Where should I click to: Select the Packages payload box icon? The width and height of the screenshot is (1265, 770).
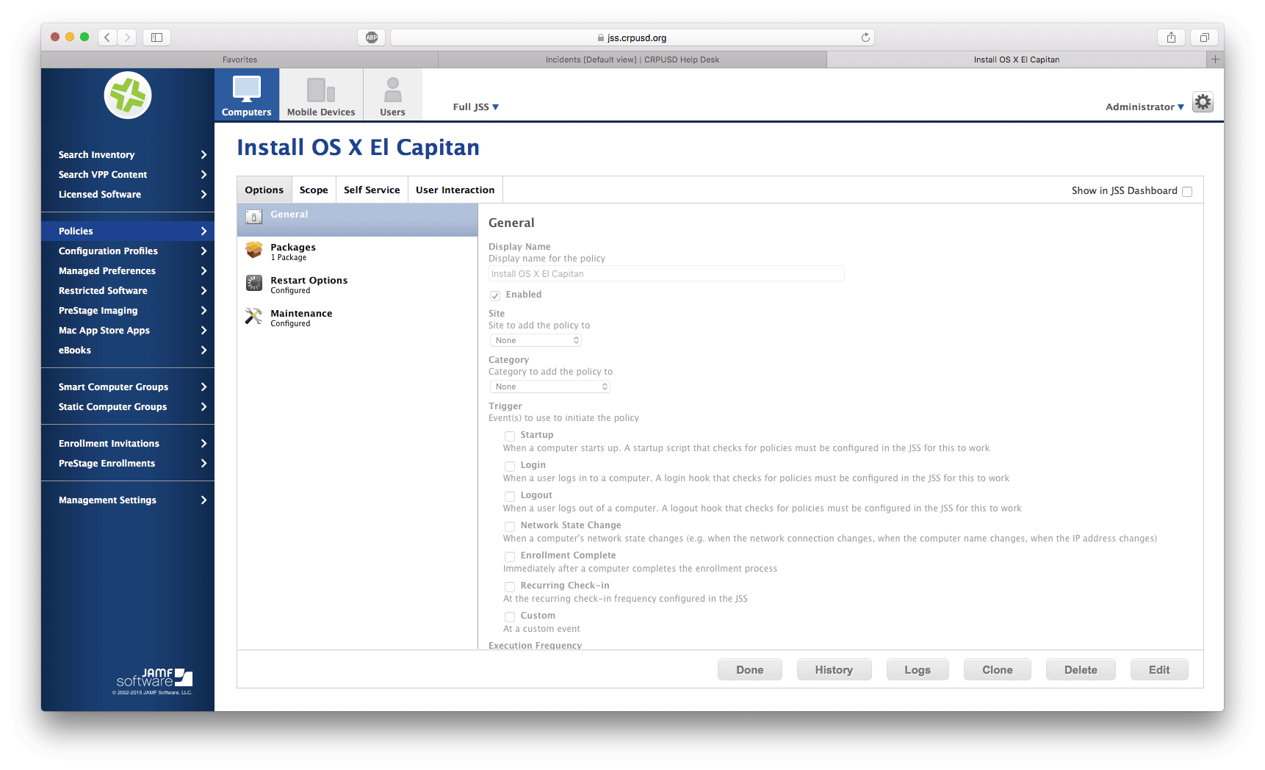coord(253,250)
